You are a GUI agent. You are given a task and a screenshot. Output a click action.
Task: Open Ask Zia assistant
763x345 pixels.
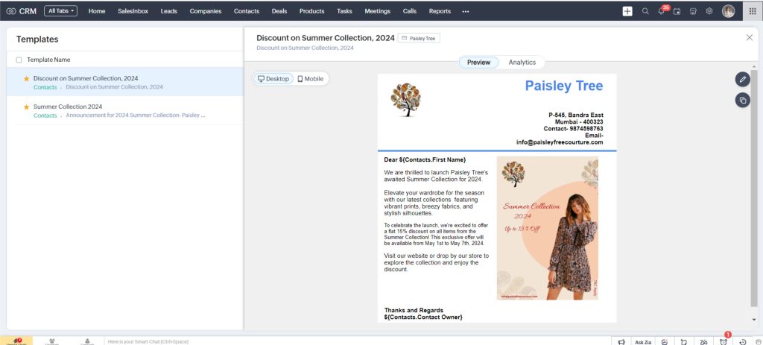click(x=643, y=342)
